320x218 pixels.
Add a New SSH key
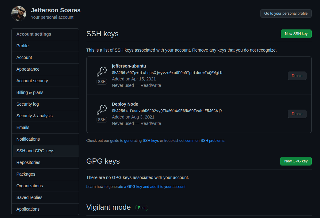coord(296,34)
